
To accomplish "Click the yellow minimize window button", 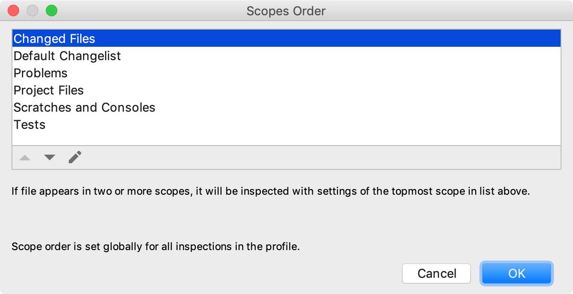I will 32,10.
